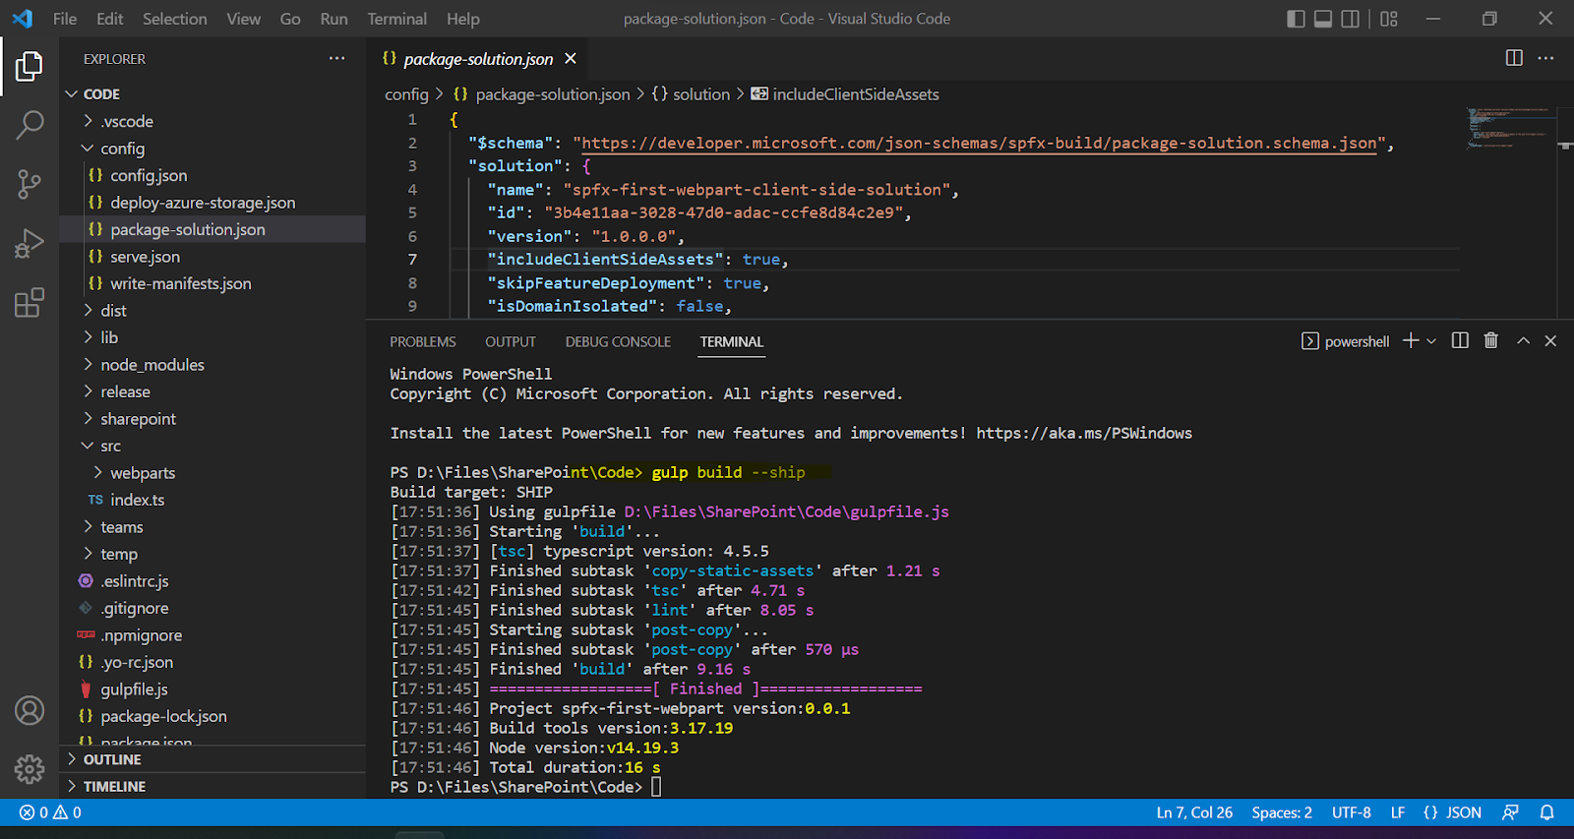
Task: Open the Help menu
Action: point(463,19)
